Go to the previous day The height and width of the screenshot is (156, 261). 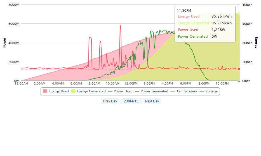110,101
